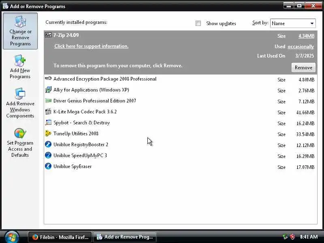Click the Uniblue SpeedUpMyPC 3 icon

(48, 155)
